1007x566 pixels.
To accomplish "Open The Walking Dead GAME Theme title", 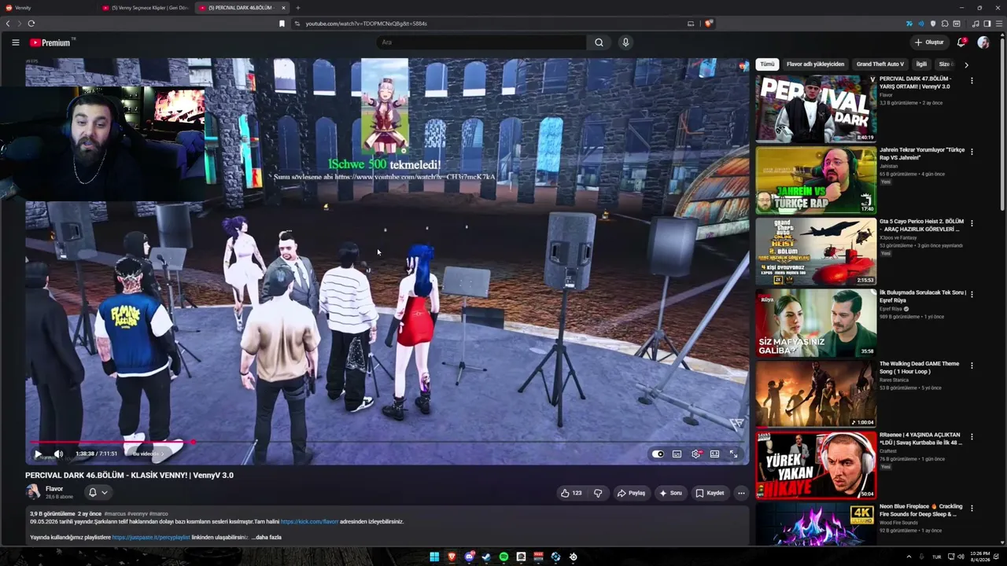I will [919, 367].
